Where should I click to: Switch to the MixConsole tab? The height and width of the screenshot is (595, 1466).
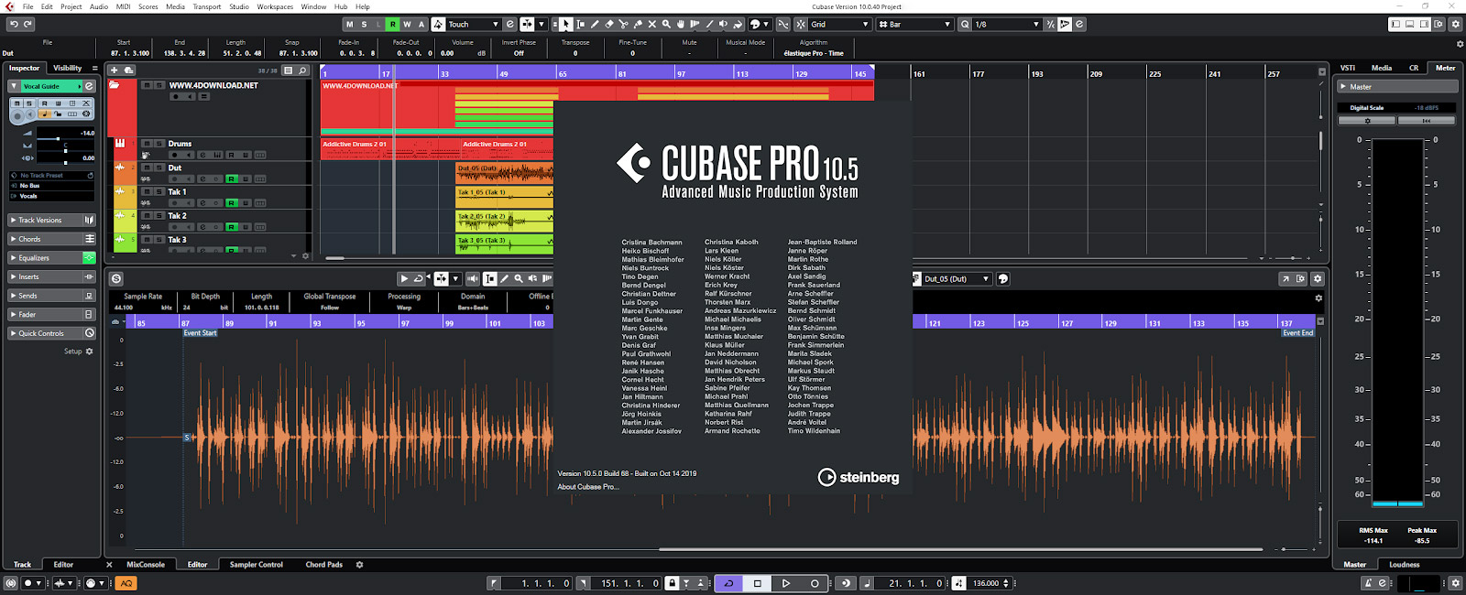click(x=146, y=565)
